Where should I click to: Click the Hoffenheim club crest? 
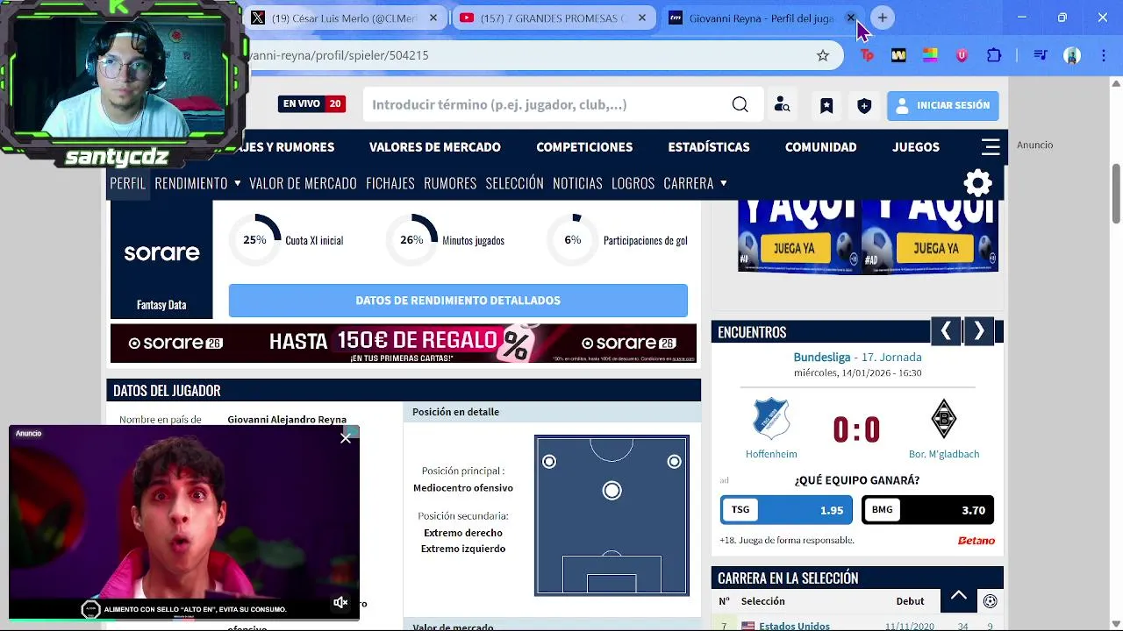(771, 419)
